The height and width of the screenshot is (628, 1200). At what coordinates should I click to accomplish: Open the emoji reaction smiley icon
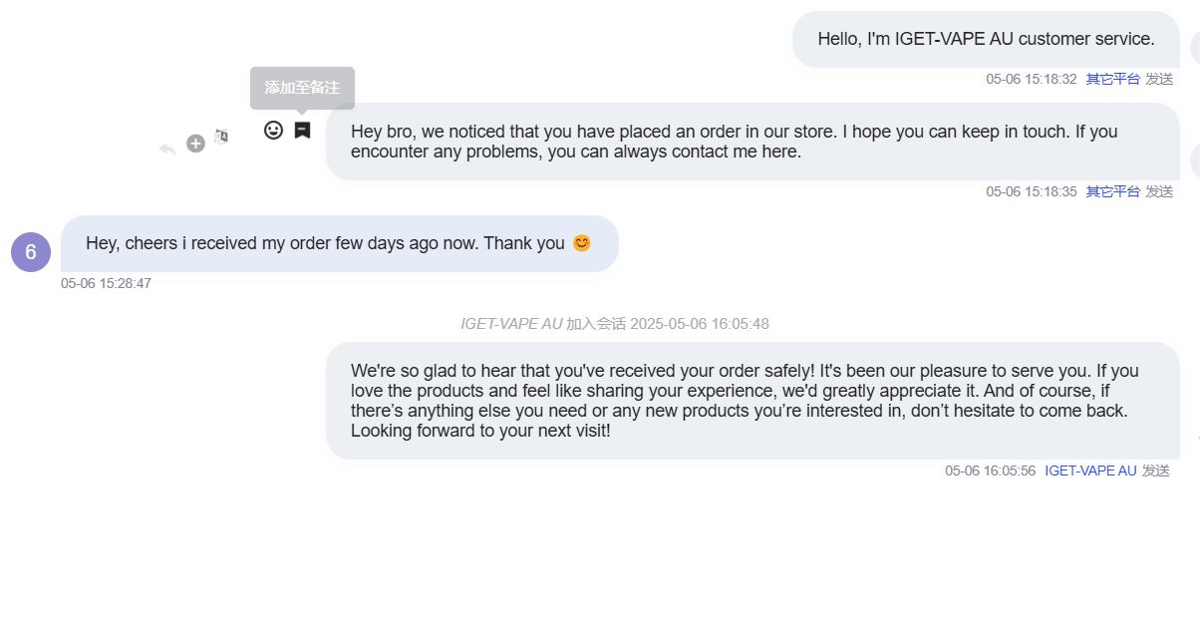[273, 130]
